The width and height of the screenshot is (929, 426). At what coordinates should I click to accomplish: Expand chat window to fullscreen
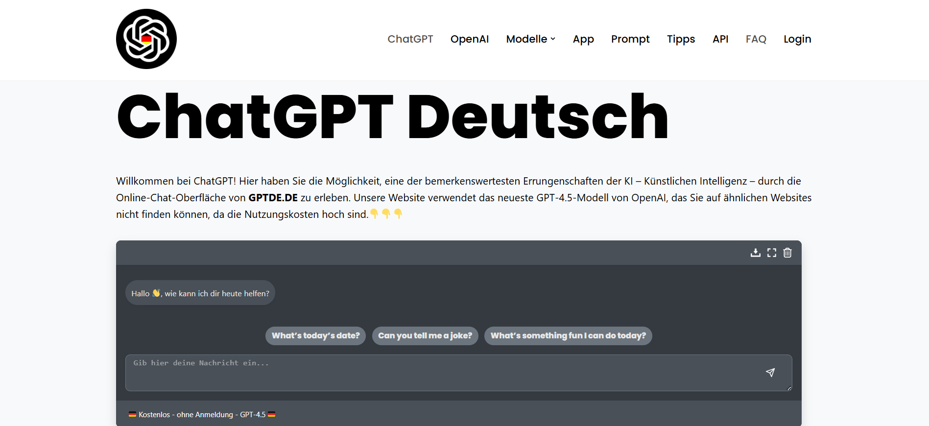pos(772,253)
